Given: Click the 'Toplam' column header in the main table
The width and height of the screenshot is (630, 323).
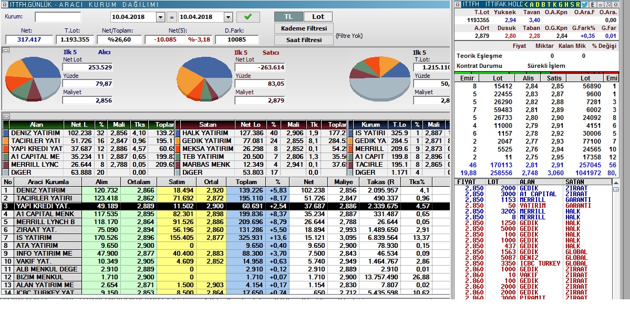Looking at the screenshot, I should pyautogui.click(x=246, y=182).
